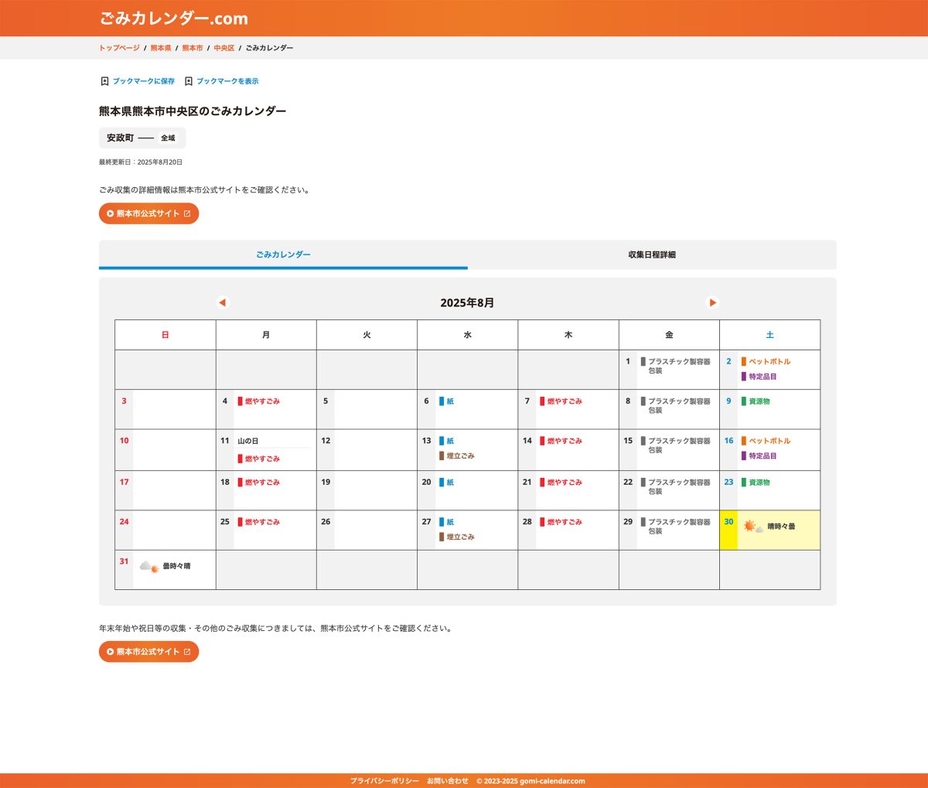The height and width of the screenshot is (788, 928).
Task: Switch to the 収集日程詳細 tab
Action: [651, 254]
